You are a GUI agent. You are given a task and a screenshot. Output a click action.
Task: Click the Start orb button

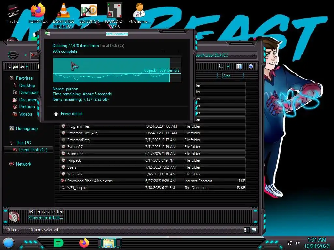click(x=8, y=243)
